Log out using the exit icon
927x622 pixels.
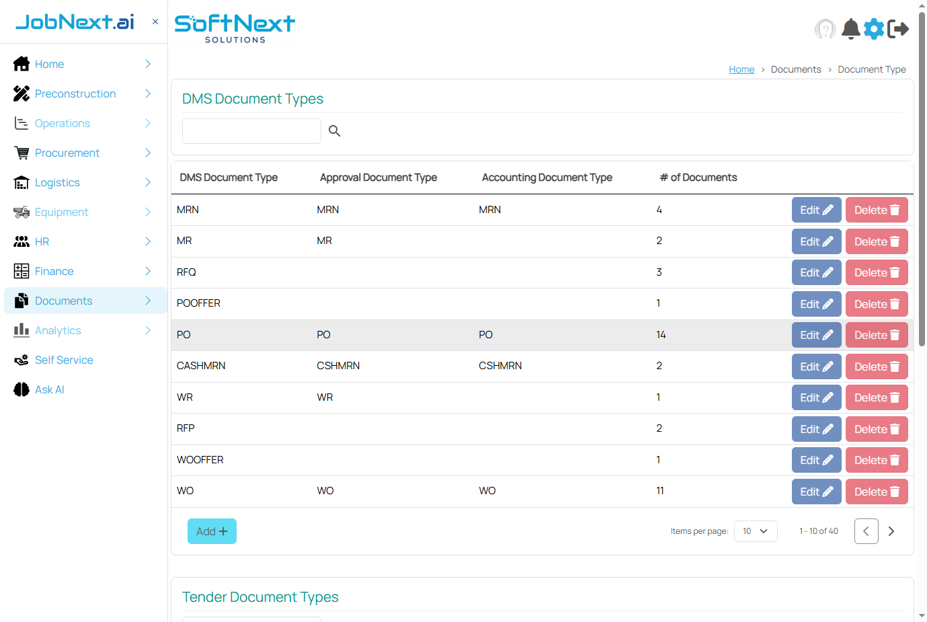click(x=899, y=29)
